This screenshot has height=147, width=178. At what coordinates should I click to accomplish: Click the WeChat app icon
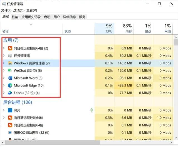pos(10,71)
